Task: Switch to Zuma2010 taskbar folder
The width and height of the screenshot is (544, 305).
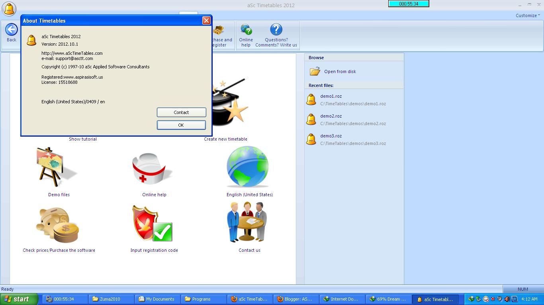Action: tap(111, 299)
